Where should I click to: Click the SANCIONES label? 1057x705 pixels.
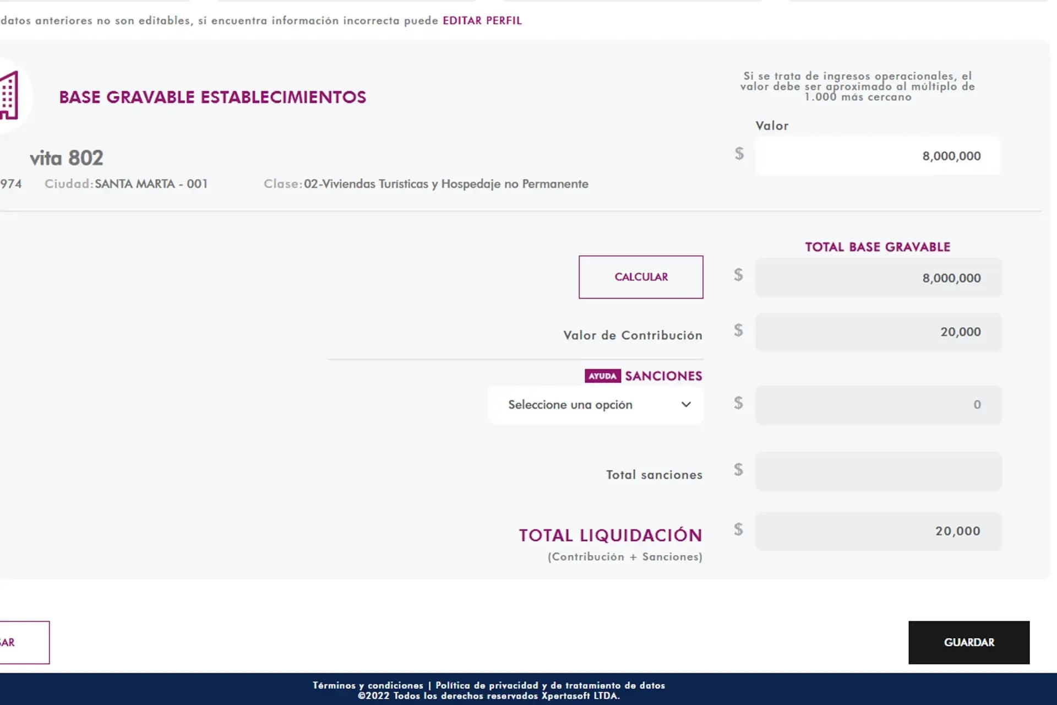[663, 376]
